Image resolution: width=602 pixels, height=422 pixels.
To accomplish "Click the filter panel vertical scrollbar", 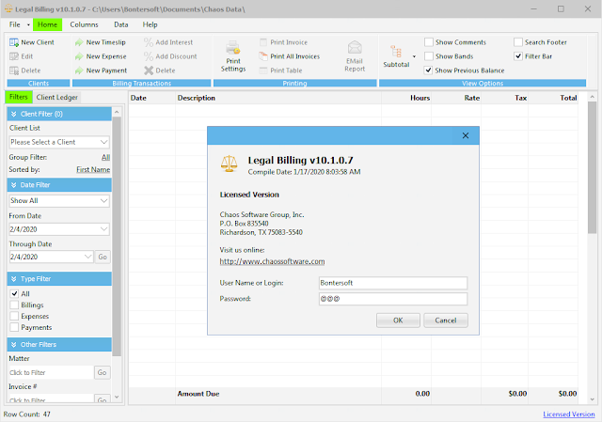I will click(117, 236).
